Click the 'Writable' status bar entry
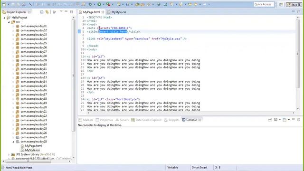 (x=172, y=167)
